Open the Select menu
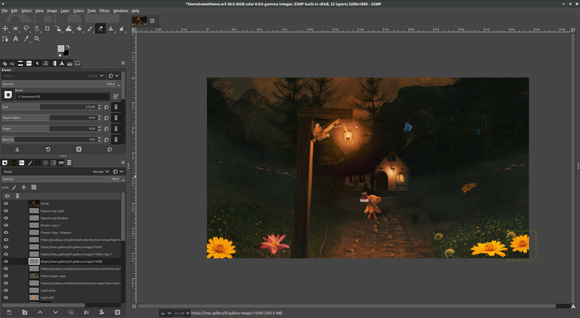Viewport: 580px width, 318px height. 26,11
